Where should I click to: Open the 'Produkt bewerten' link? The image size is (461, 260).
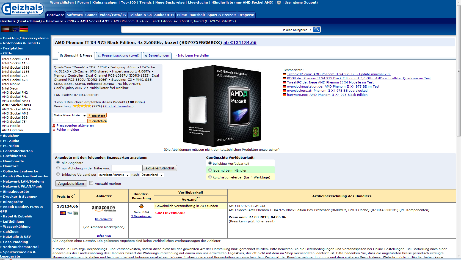point(118,106)
